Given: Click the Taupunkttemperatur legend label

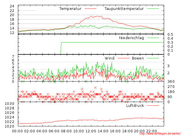Looking at the screenshot, I should point(124,9).
